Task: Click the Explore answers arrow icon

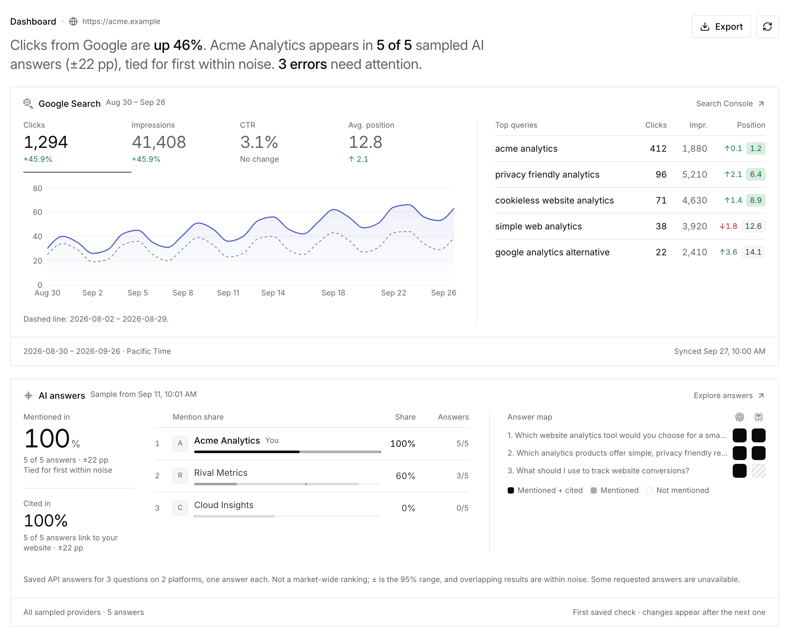Action: click(761, 396)
